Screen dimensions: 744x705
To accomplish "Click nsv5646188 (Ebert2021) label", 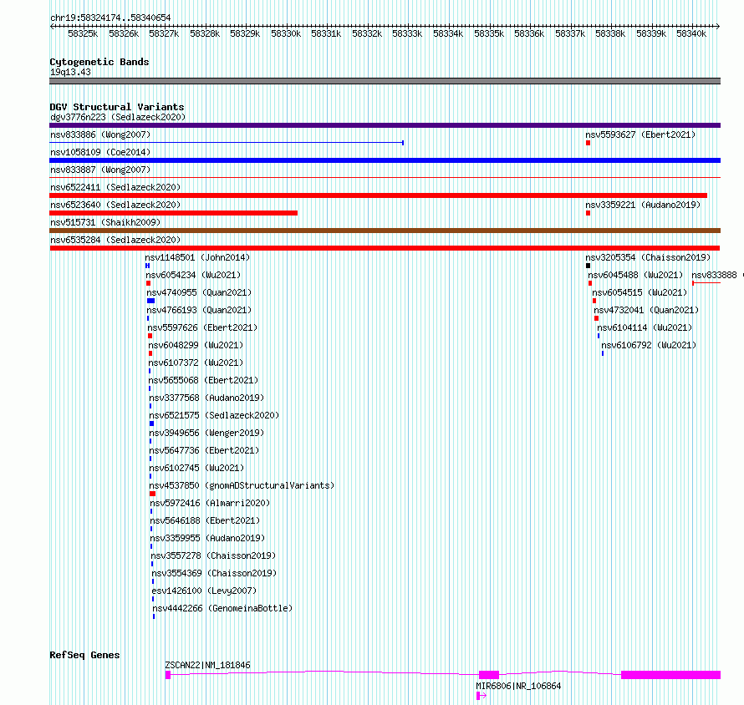I will (x=206, y=520).
